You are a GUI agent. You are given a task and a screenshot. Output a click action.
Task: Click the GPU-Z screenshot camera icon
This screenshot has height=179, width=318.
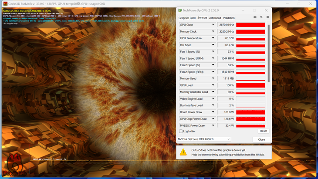coord(255,17)
